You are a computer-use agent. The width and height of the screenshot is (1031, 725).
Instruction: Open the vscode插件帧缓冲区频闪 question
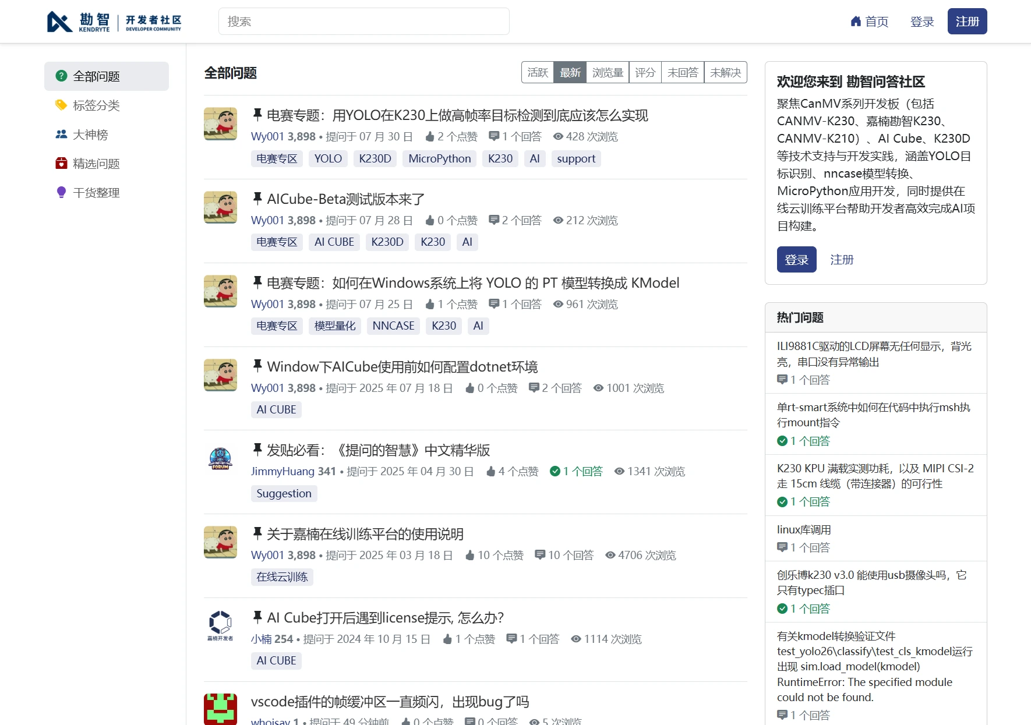coord(390,702)
